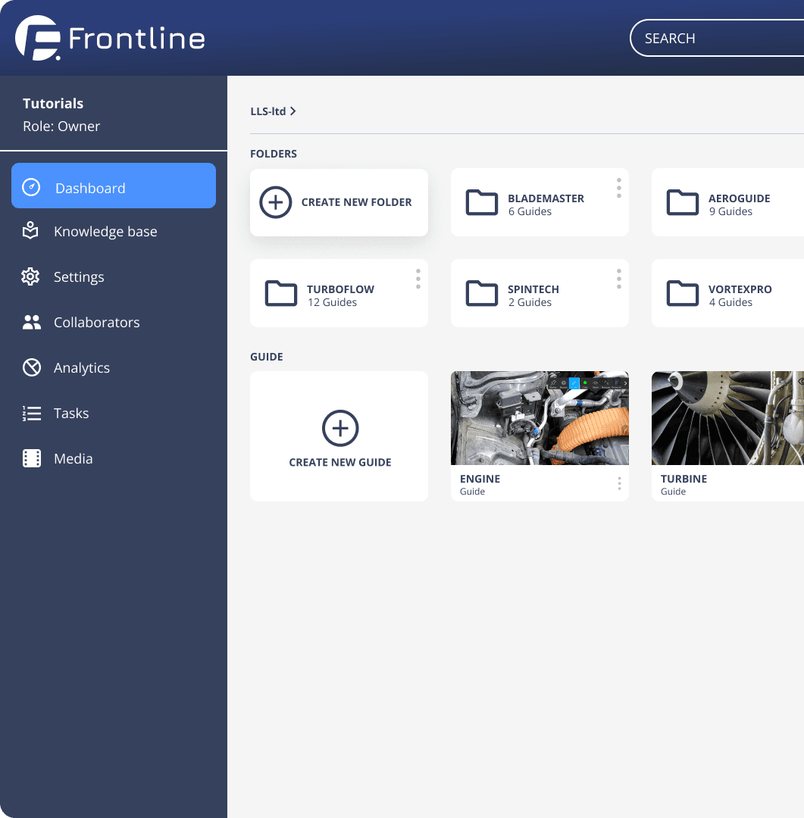Click the FOLDERS section heading
804x818 pixels.
click(274, 154)
